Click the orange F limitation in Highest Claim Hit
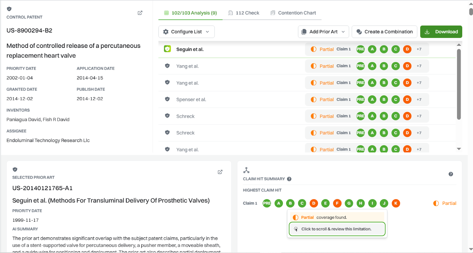The image size is (473, 253). 337,203
